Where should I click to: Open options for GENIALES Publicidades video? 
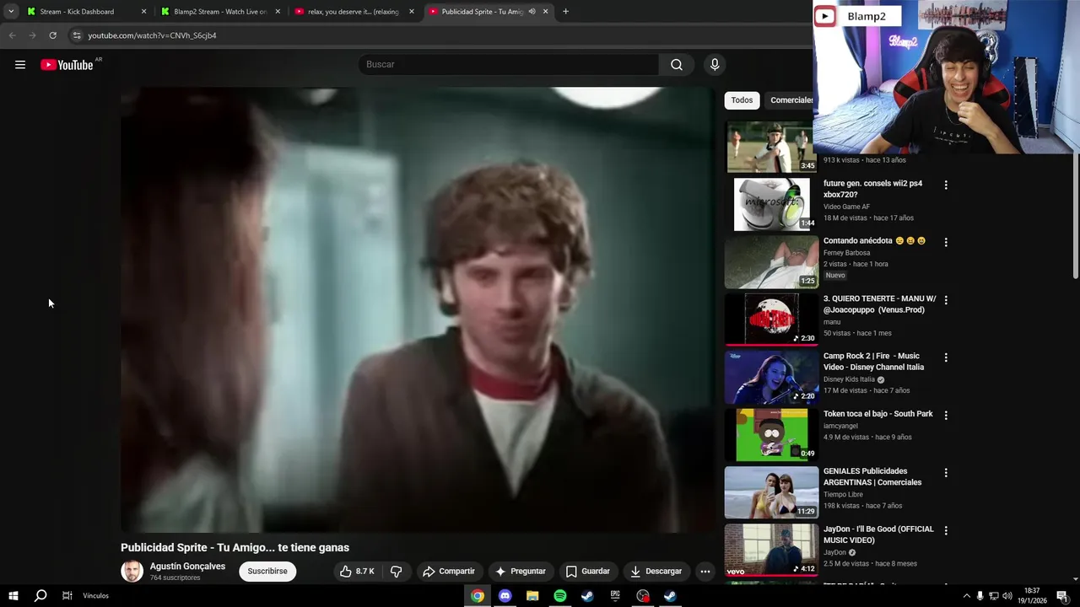tap(946, 473)
